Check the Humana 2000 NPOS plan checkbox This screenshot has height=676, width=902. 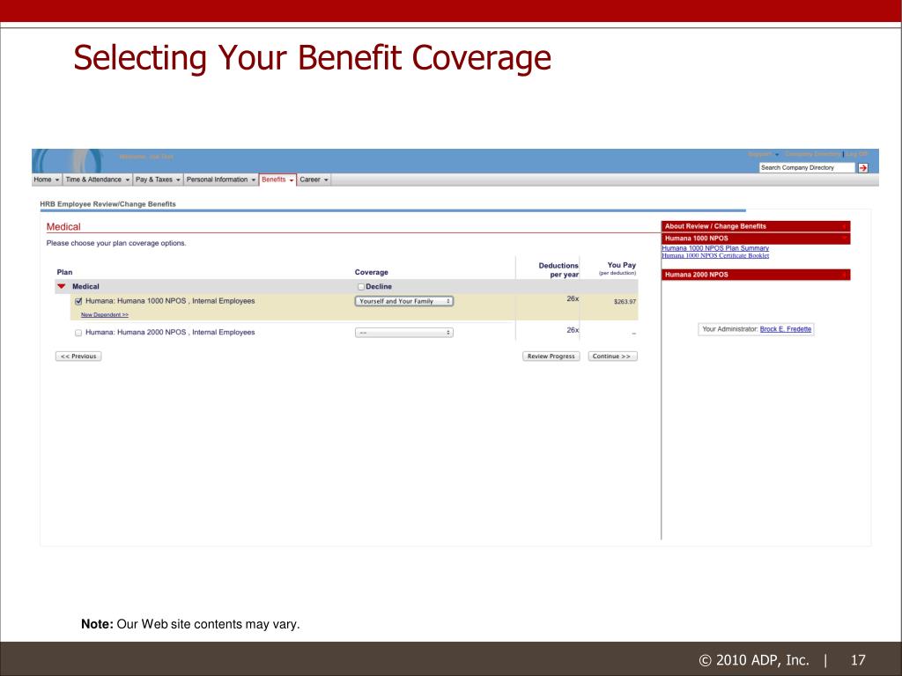(78, 333)
